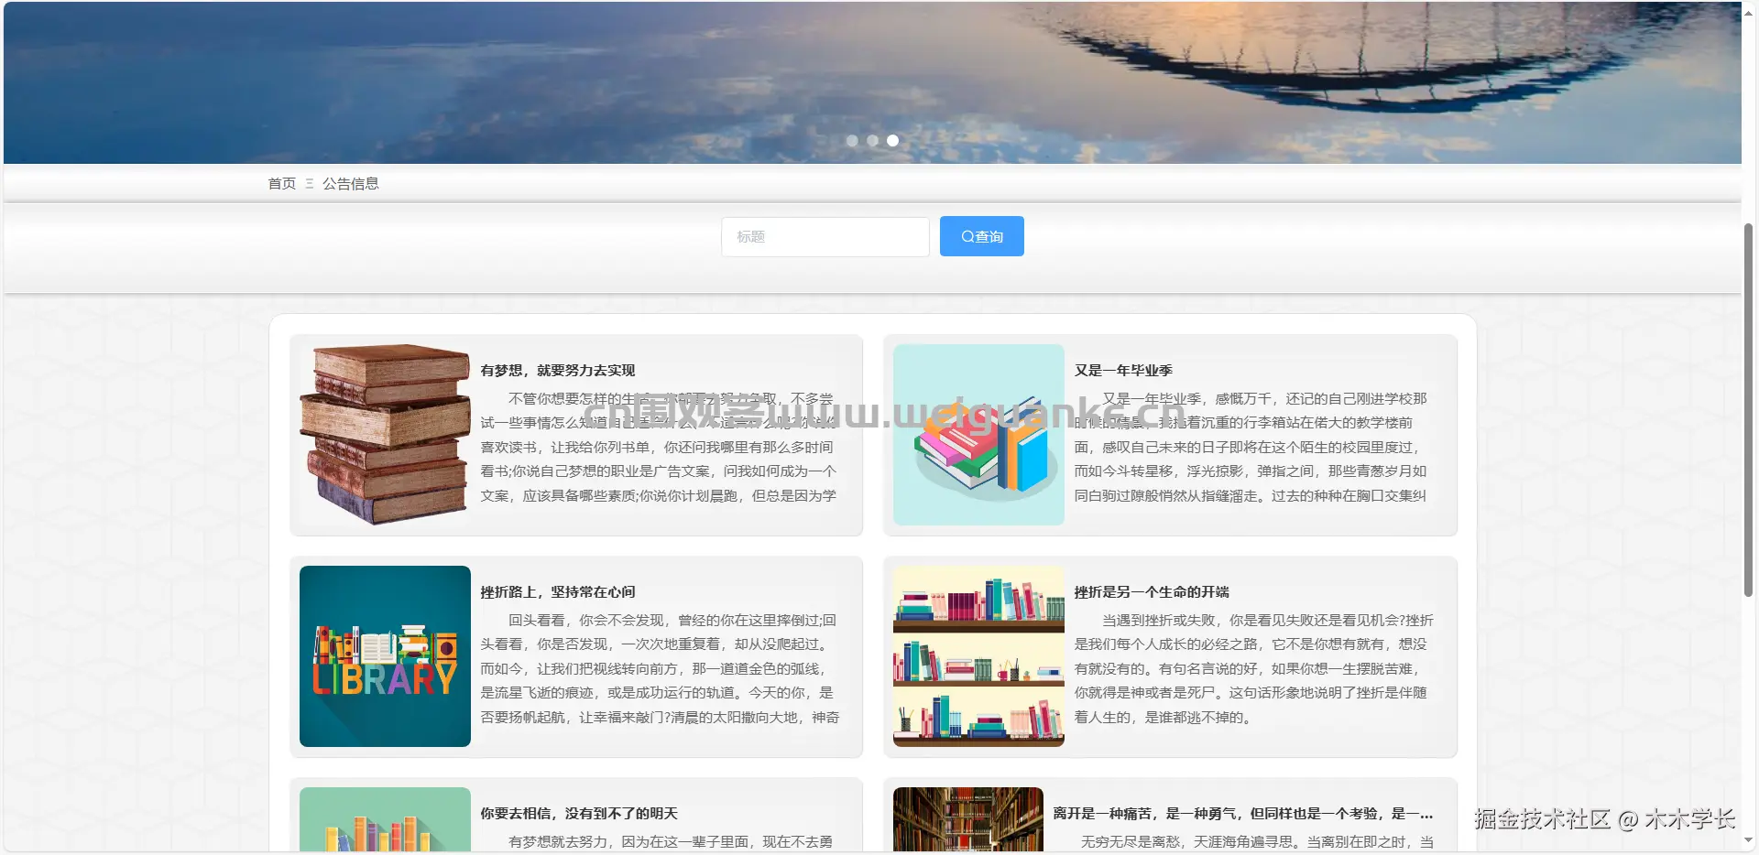The image size is (1759, 855).
Task: Open the article 挫折是另一个生命的开端
Action: 1152,592
